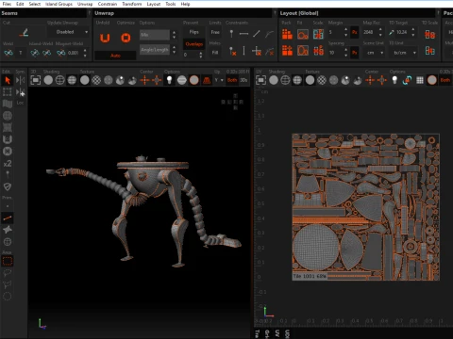The image size is (453, 339).
Task: Open the Angle/Length options stepper
Action: click(174, 50)
